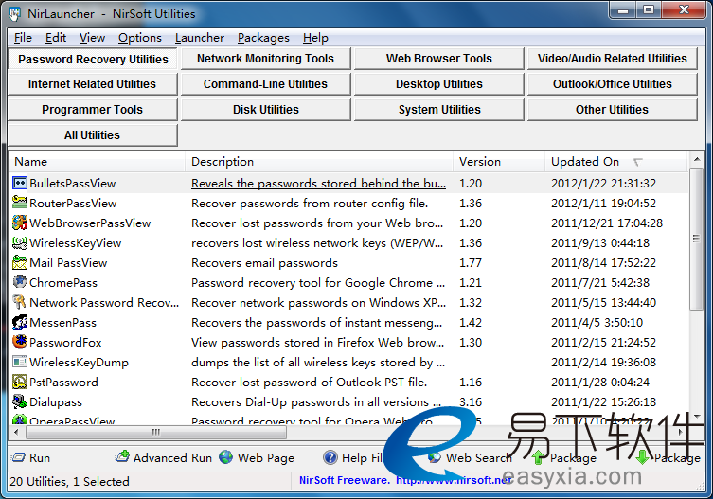The image size is (713, 499).
Task: Open the Options menu
Action: coord(139,38)
